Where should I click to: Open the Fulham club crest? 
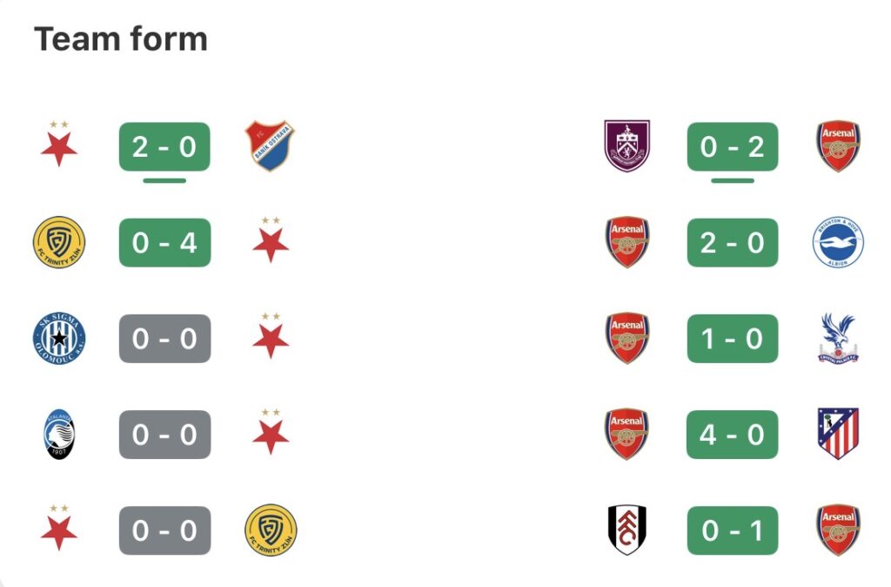coord(626,530)
